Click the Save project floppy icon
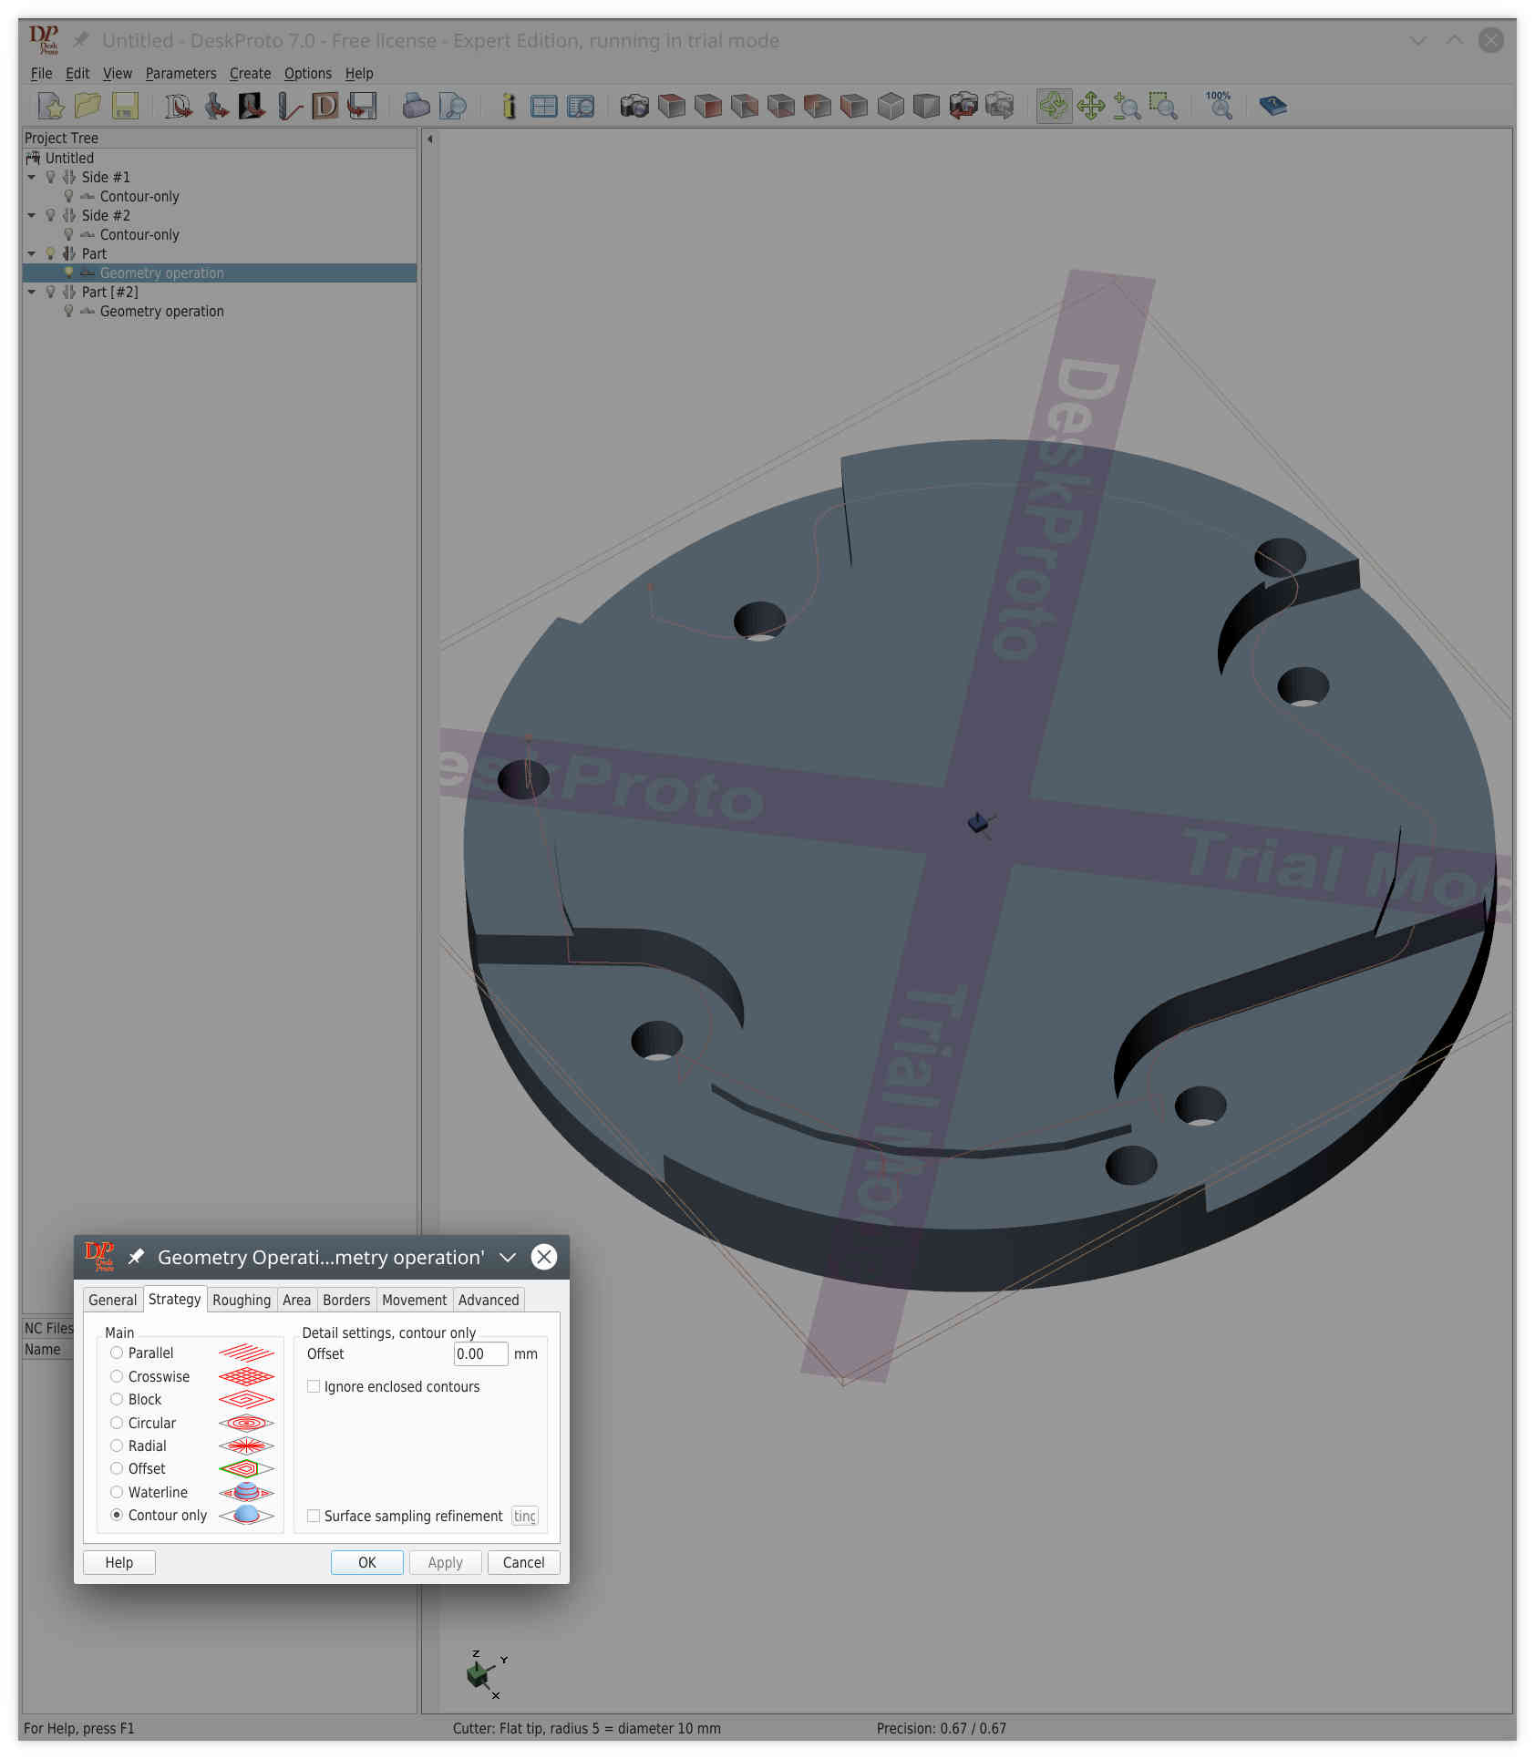The image size is (1535, 1759). click(x=125, y=106)
